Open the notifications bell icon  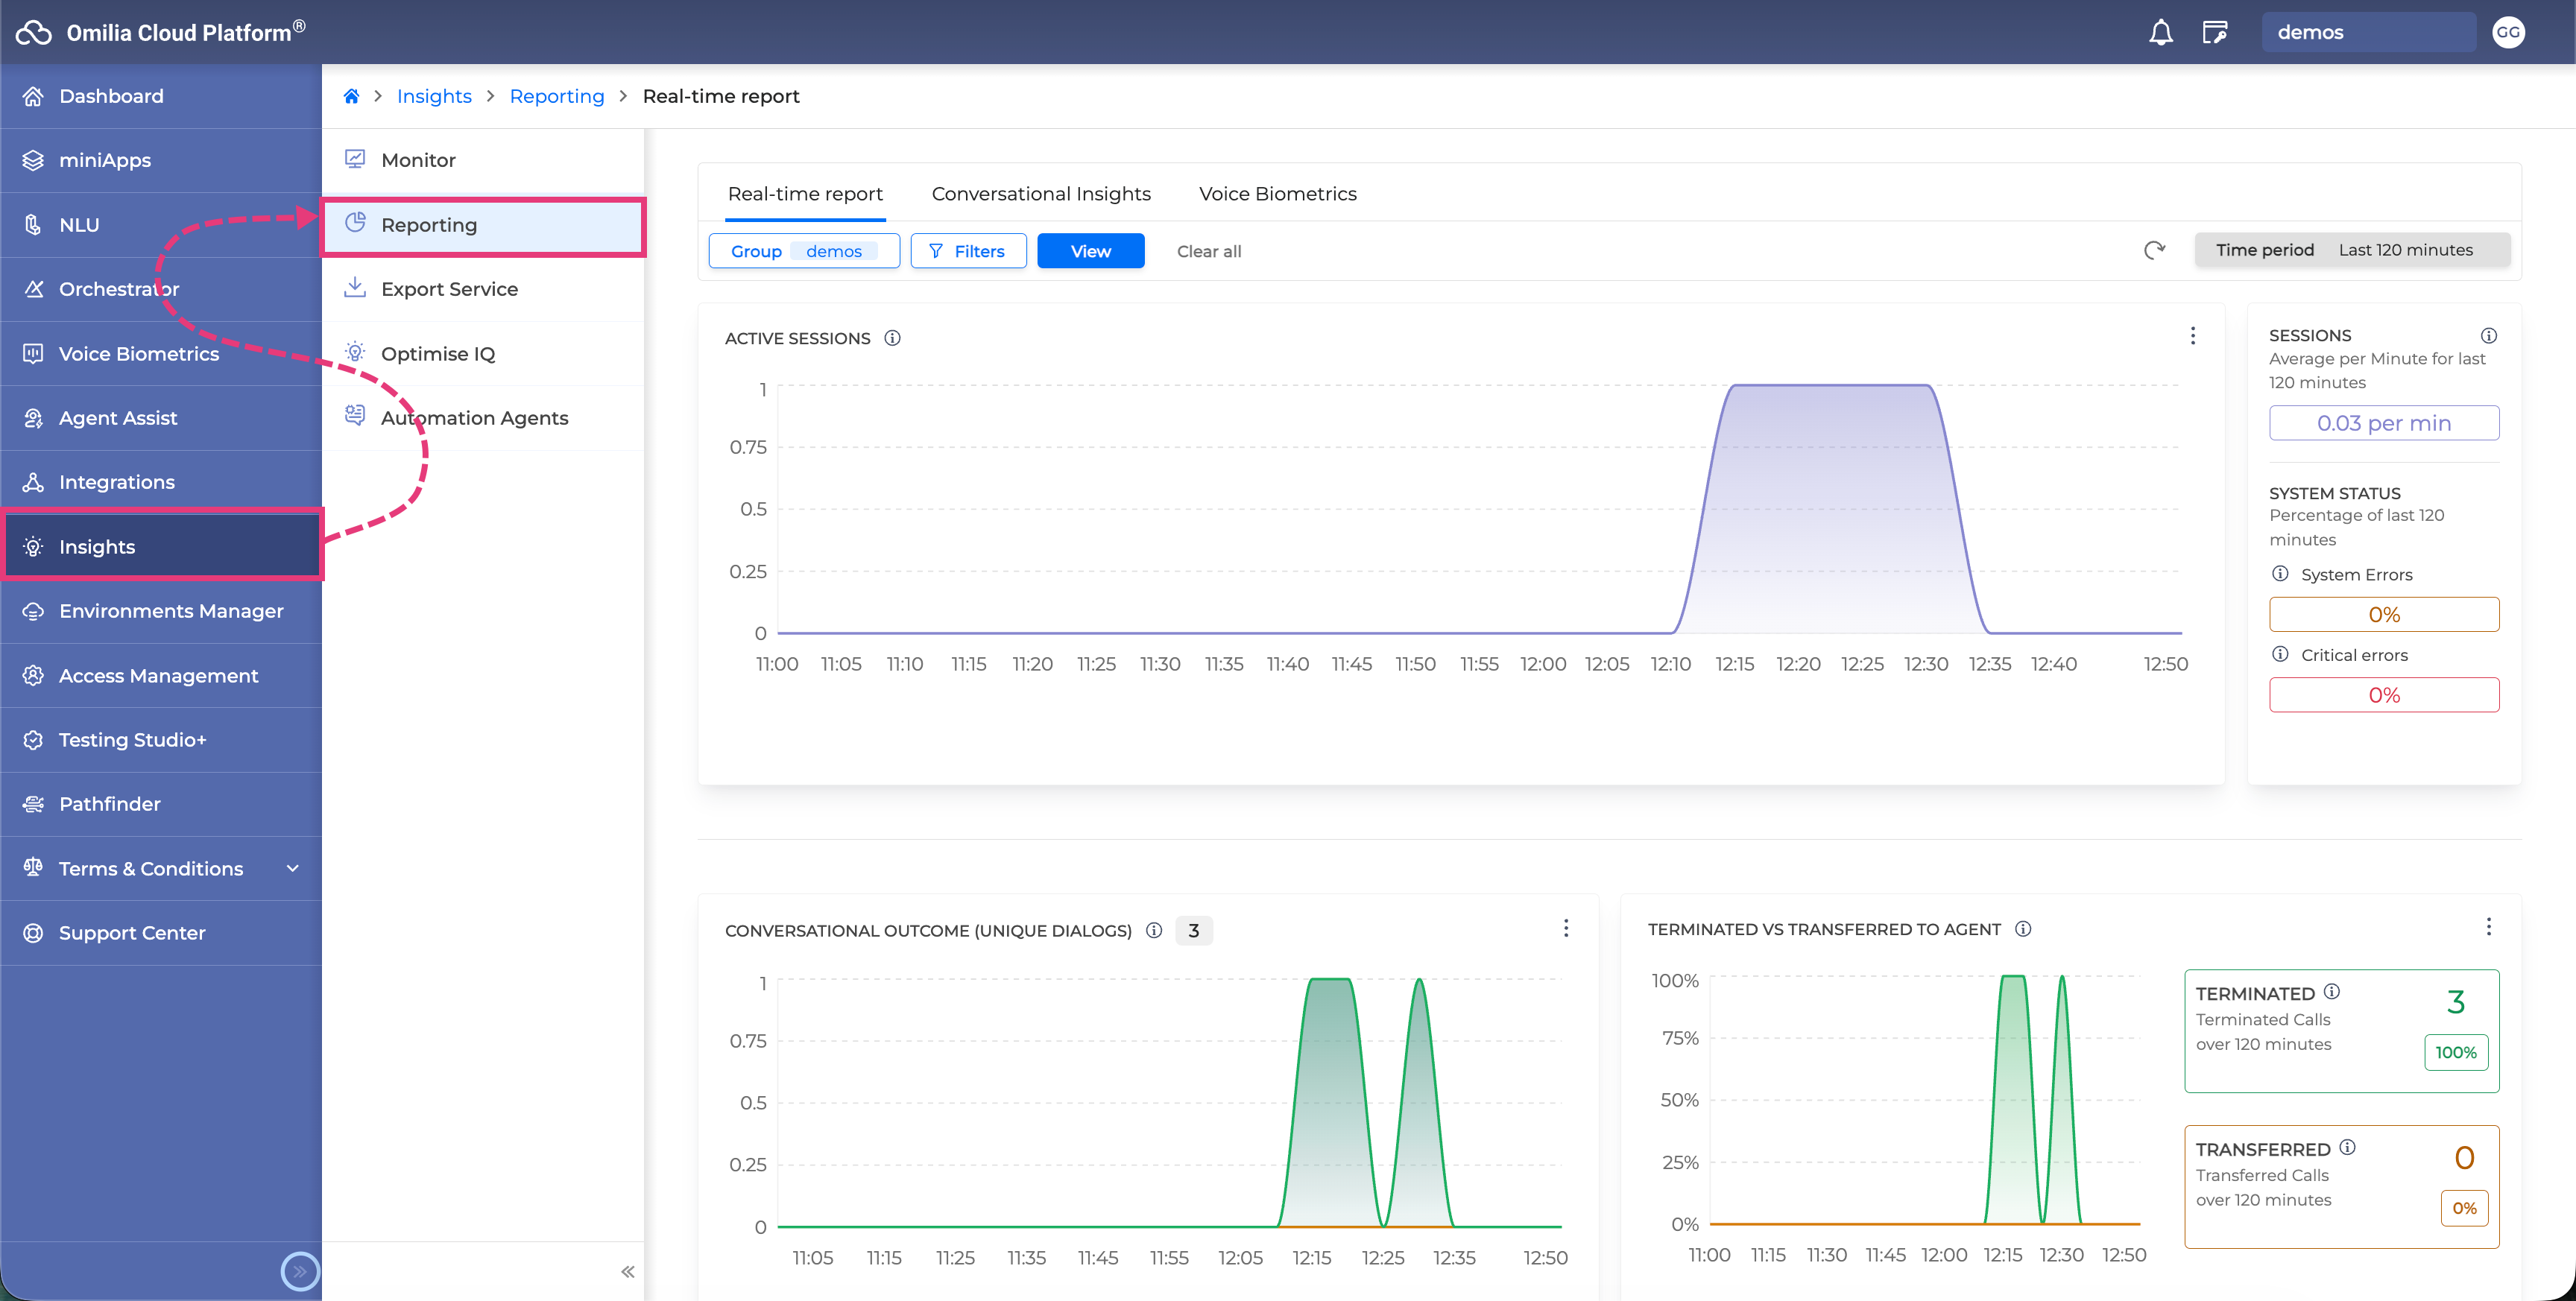point(2160,32)
